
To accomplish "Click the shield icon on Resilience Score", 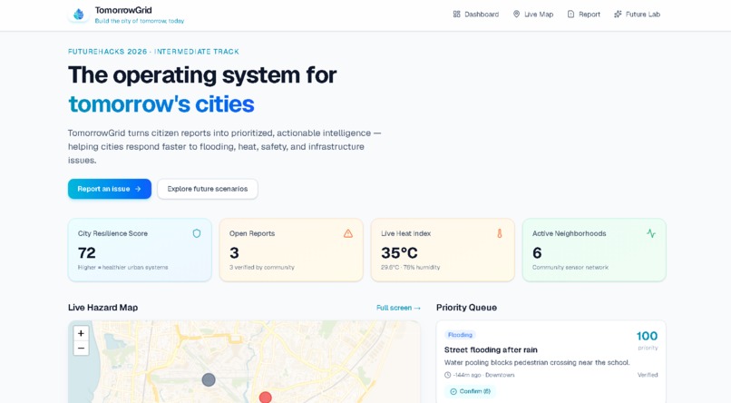I will pos(197,233).
